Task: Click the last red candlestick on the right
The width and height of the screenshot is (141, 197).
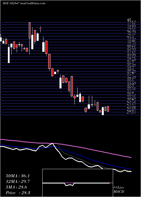Action: (x=108, y=109)
